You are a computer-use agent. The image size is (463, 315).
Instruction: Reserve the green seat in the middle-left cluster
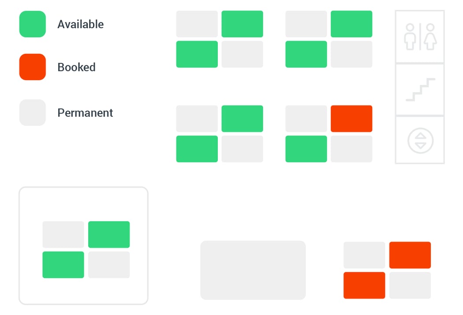[x=242, y=118]
